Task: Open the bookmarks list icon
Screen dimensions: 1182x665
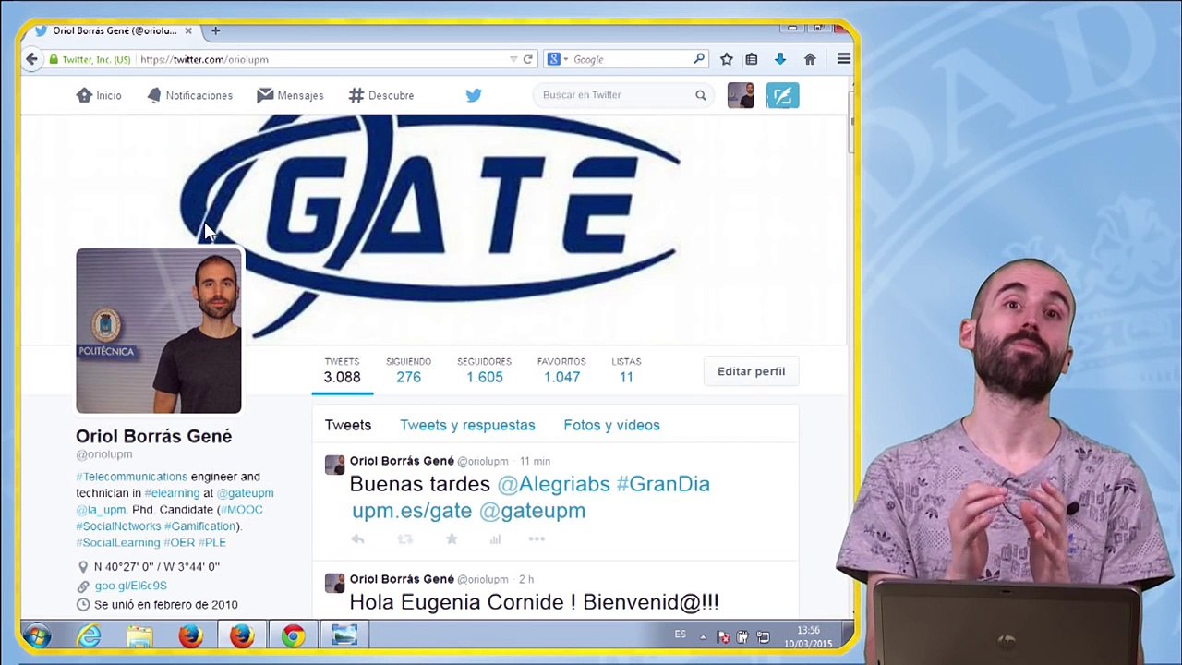Action: click(x=752, y=59)
